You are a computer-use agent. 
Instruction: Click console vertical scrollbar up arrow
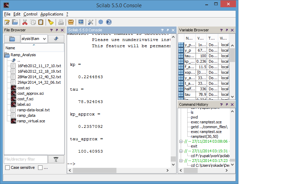(x=173, y=37)
